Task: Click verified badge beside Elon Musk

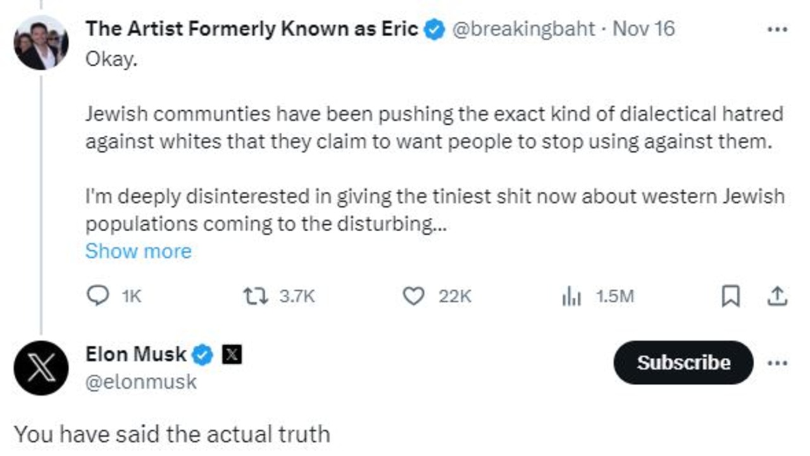Action: (202, 355)
